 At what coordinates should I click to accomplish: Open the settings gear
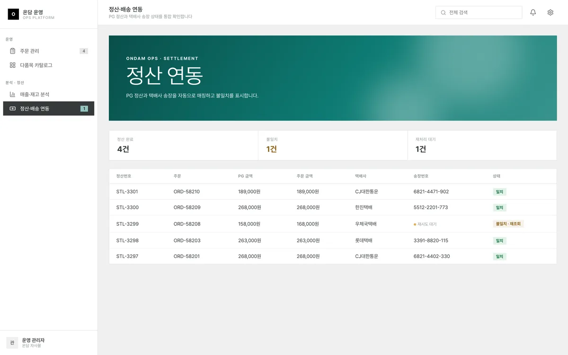pos(550,12)
